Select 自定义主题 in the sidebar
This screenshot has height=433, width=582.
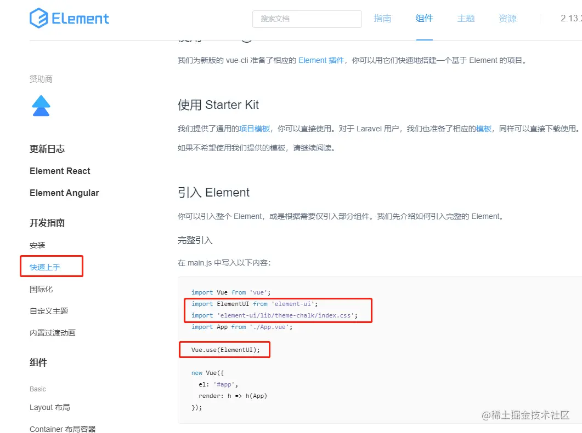coord(49,311)
